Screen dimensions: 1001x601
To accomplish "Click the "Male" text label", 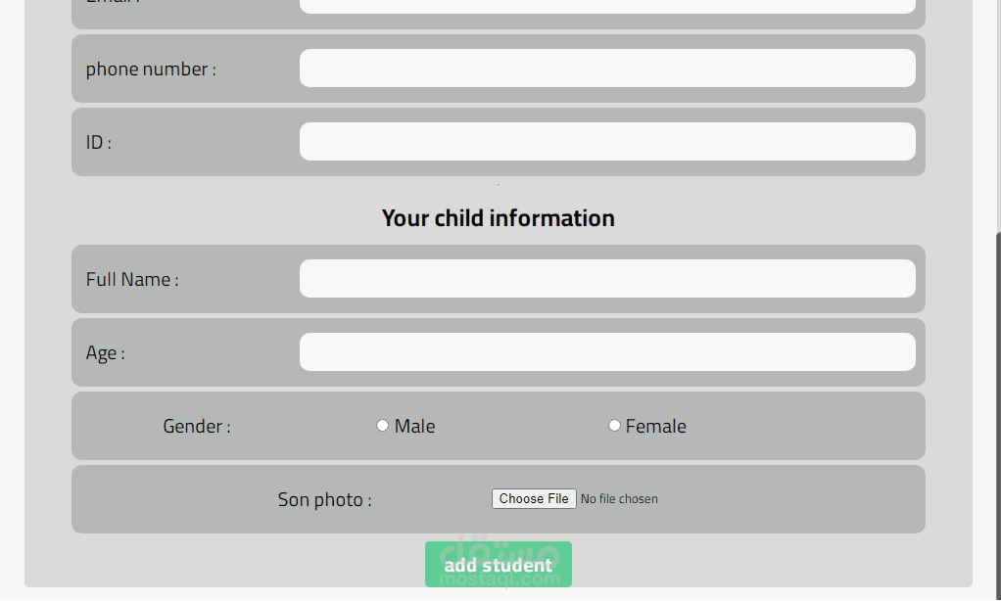I will pyautogui.click(x=415, y=427).
